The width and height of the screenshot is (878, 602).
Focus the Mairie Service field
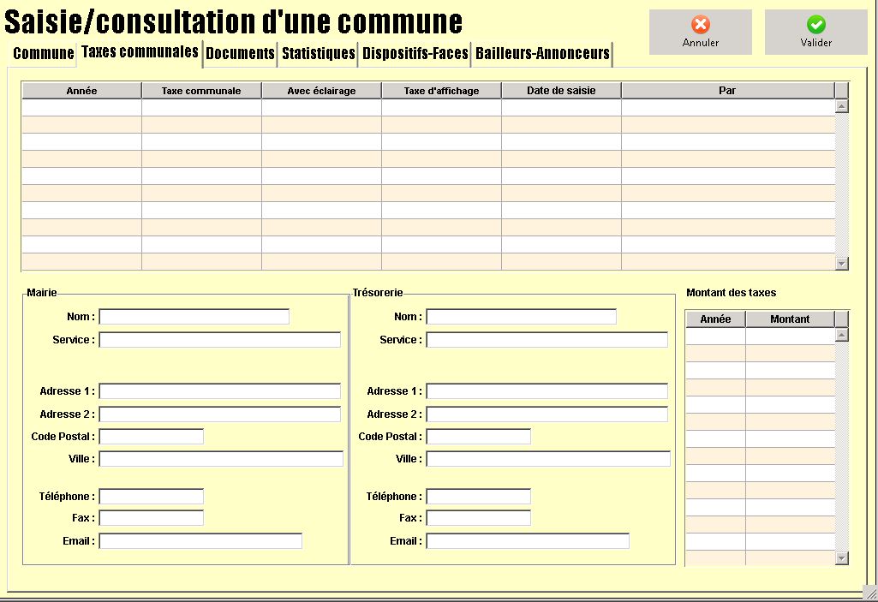pyautogui.click(x=220, y=339)
